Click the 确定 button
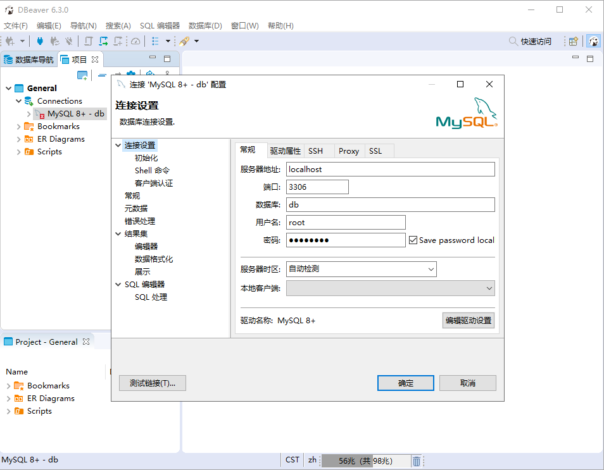 [x=406, y=383]
